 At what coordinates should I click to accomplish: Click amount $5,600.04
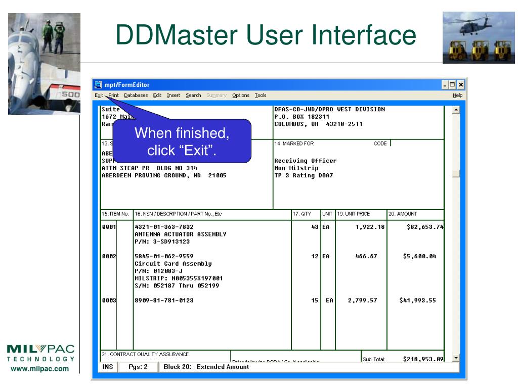(419, 256)
